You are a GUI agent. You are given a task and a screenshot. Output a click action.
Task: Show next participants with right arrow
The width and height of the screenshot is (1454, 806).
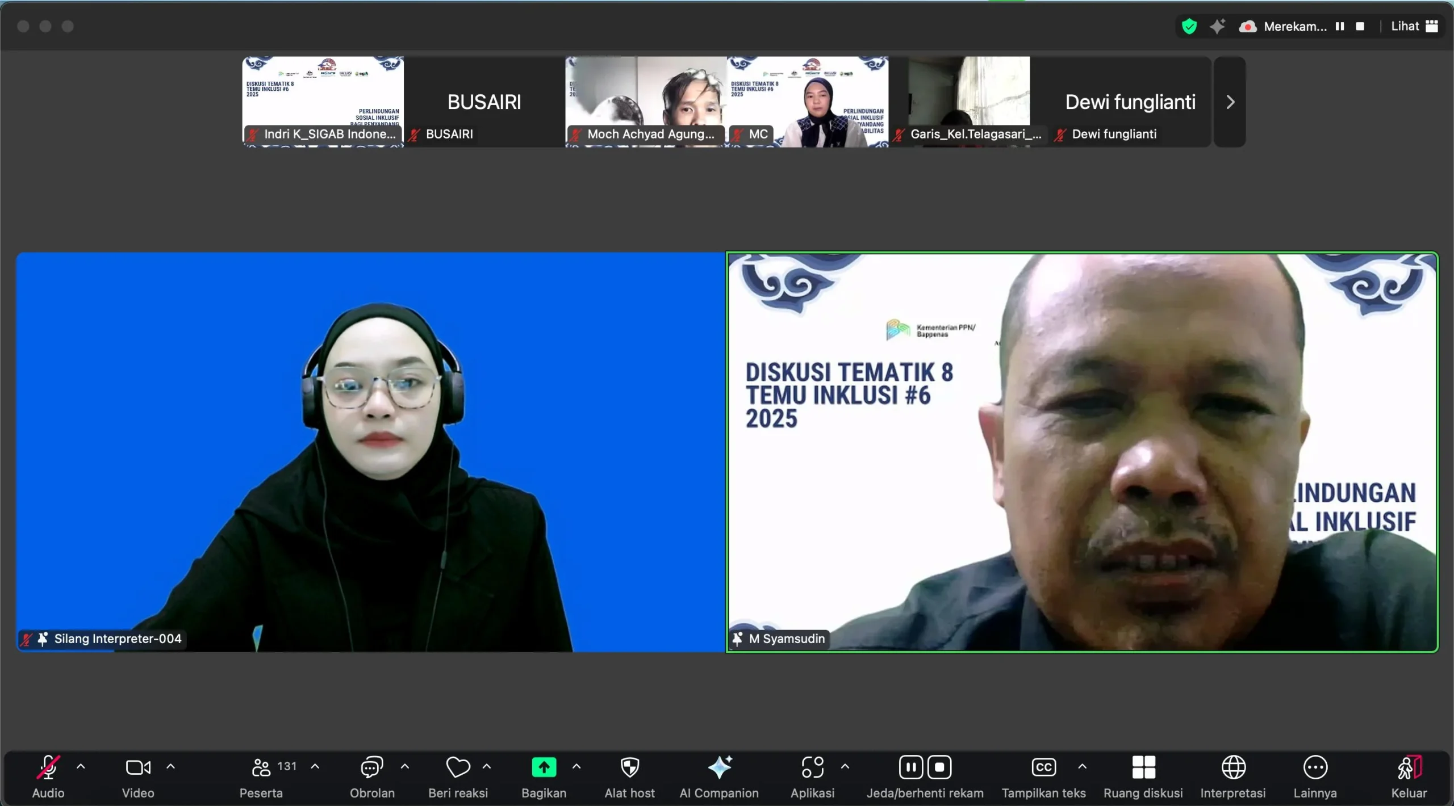pyautogui.click(x=1230, y=102)
